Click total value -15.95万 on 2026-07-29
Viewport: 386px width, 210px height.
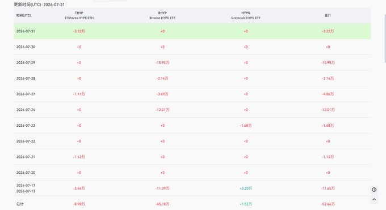[x=328, y=63]
